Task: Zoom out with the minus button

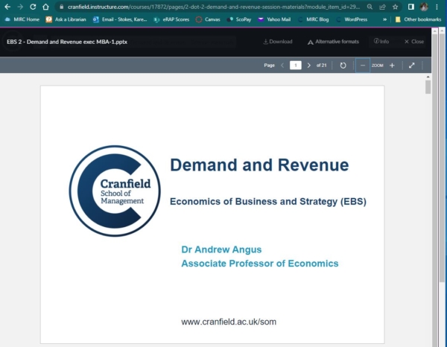Action: 363,66
